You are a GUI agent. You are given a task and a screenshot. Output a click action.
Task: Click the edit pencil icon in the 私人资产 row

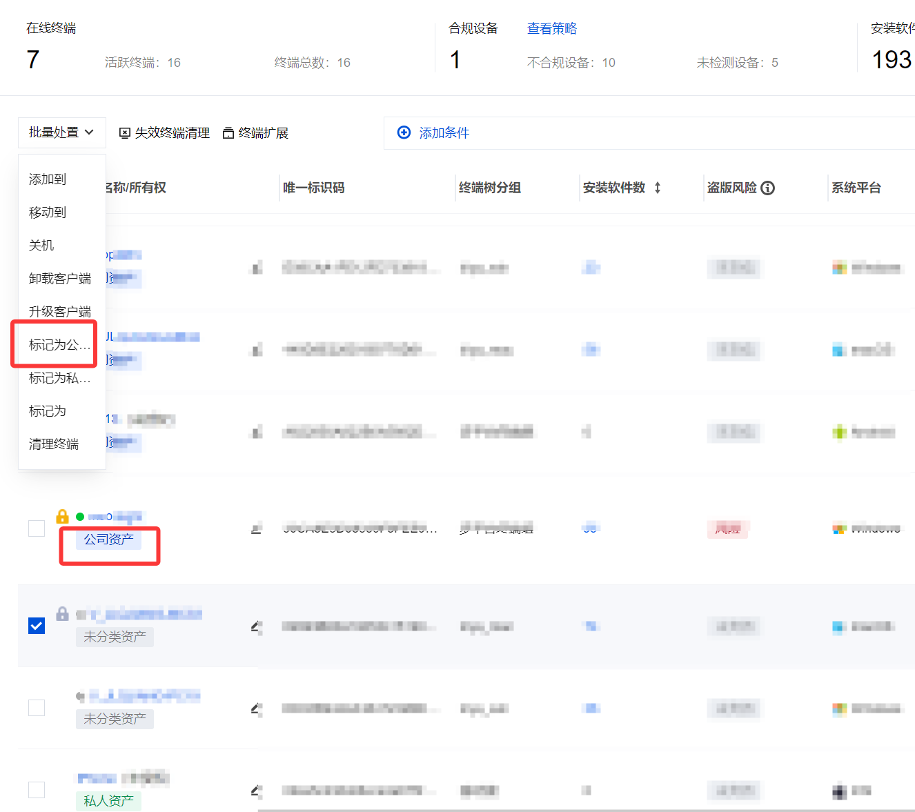click(x=256, y=790)
